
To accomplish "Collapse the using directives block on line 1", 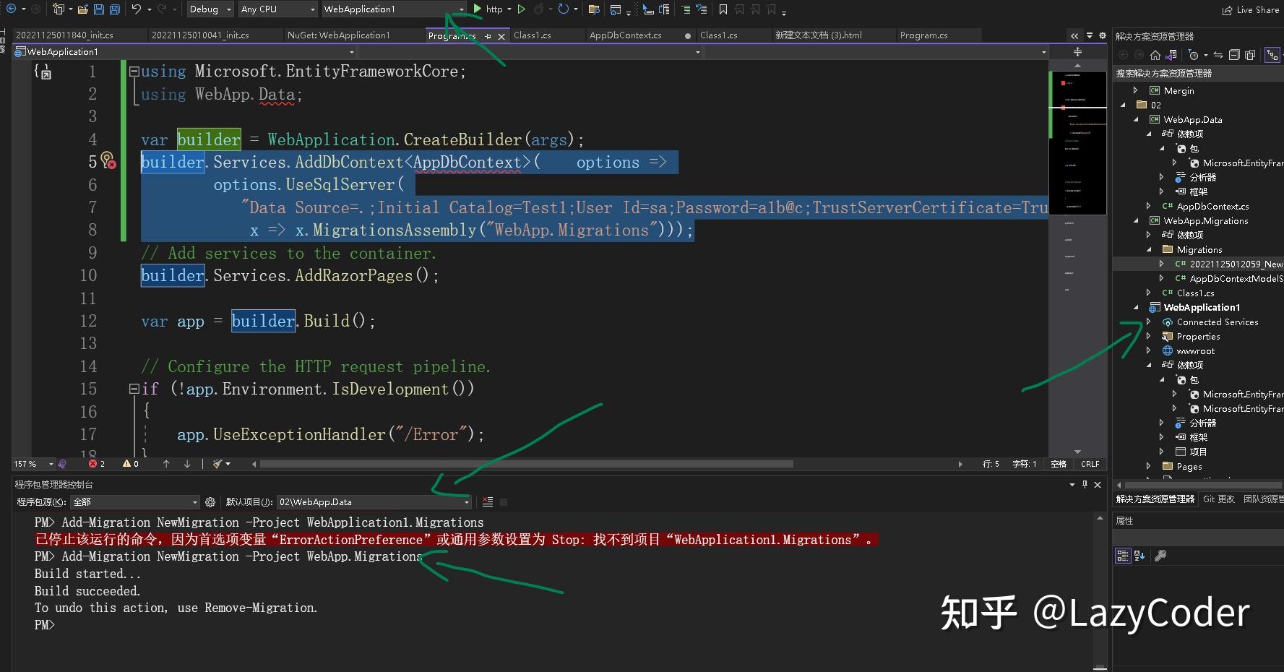I will [x=134, y=72].
